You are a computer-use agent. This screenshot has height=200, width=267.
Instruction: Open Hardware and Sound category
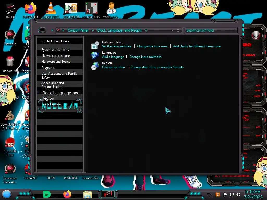pyautogui.click(x=56, y=61)
